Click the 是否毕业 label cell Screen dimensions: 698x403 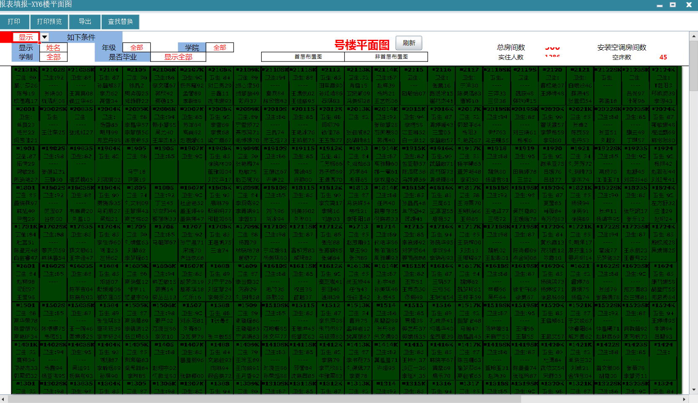click(x=123, y=57)
